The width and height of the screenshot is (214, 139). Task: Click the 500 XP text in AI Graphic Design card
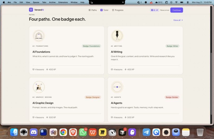52,117
